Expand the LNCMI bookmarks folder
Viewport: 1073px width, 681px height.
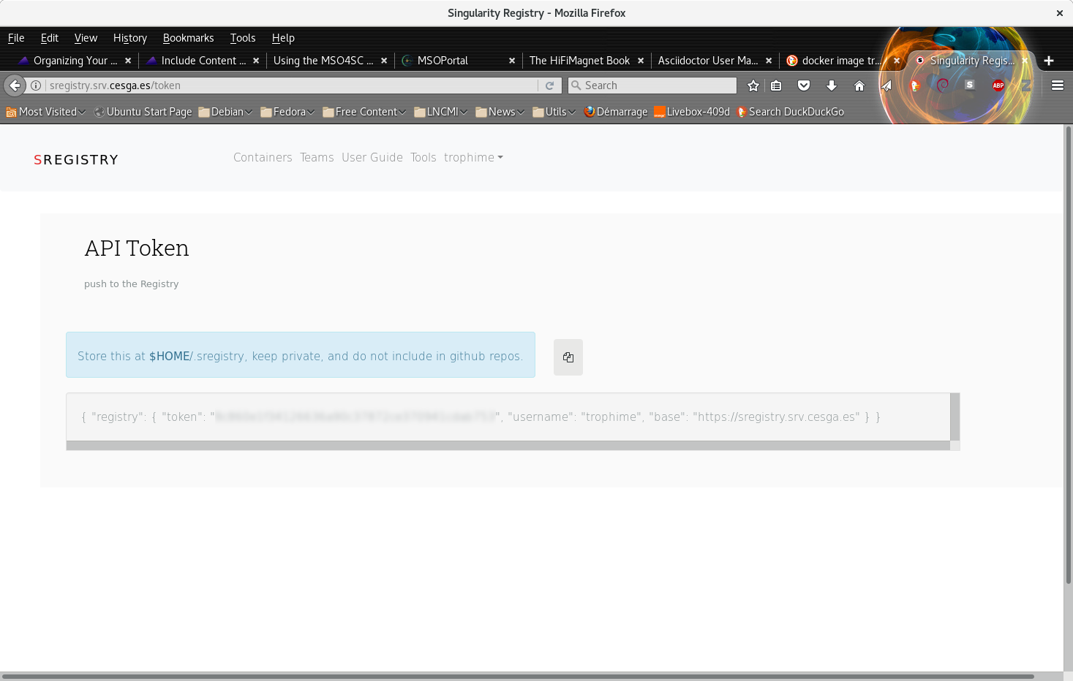click(440, 112)
